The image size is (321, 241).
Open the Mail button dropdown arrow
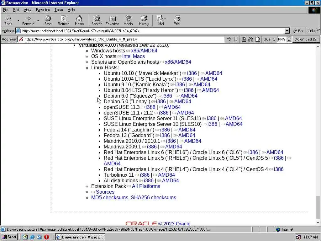[165, 19]
